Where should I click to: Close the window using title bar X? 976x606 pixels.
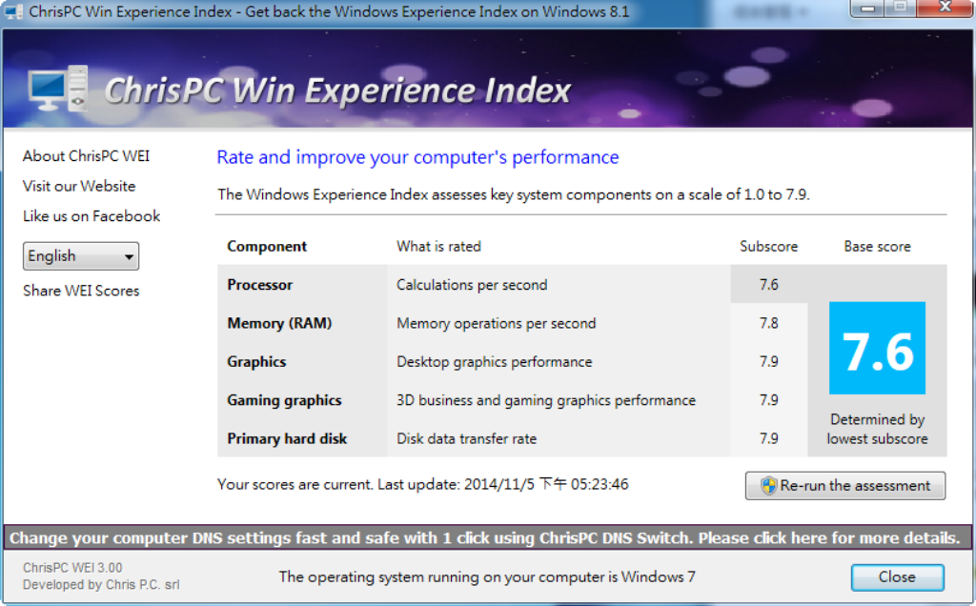pos(945,8)
